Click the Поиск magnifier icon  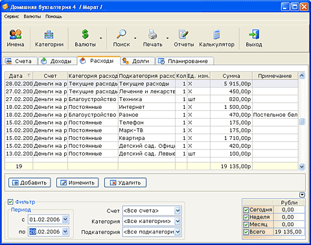coord(121,38)
